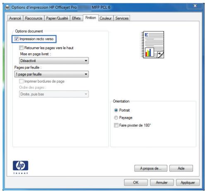The width and height of the screenshot is (205, 191).
Task: Open the Raccourcis tab
Action: point(34,18)
